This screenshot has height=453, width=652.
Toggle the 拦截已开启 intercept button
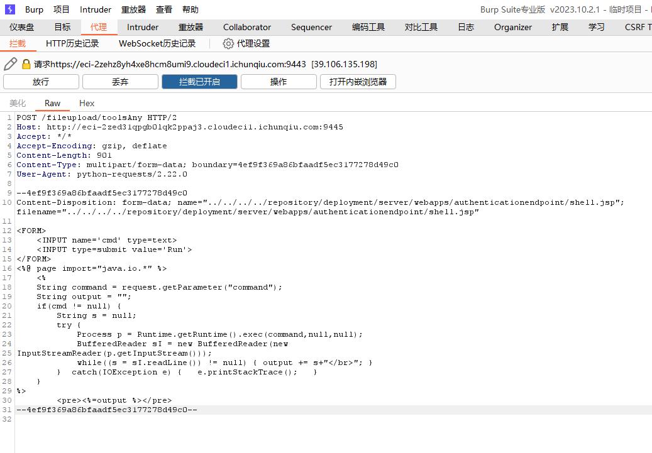point(199,82)
